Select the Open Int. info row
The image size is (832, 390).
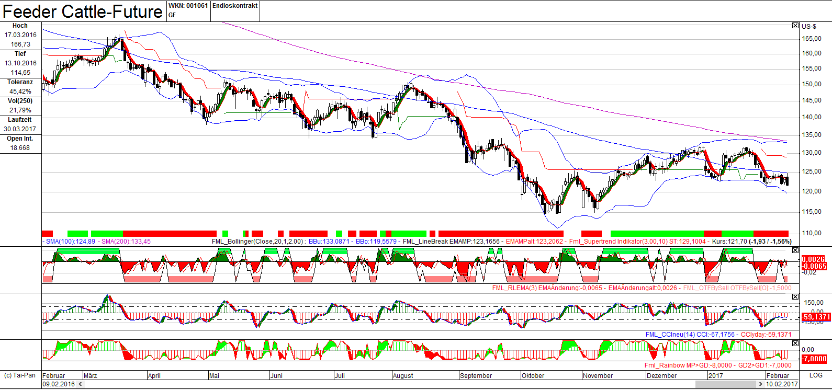(20, 143)
